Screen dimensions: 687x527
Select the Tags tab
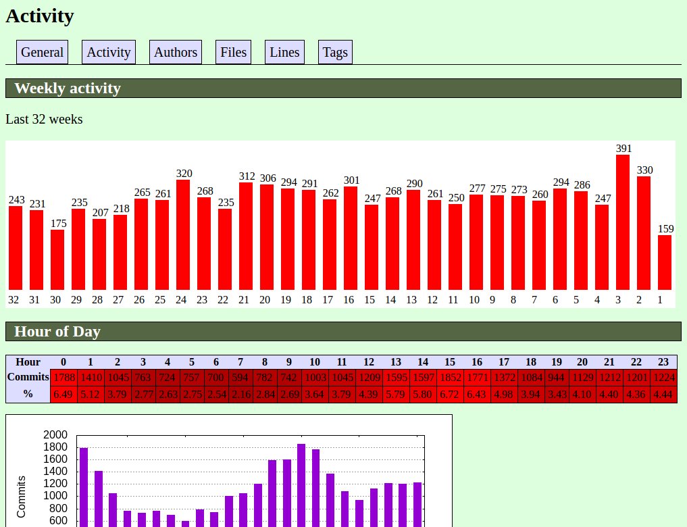click(x=335, y=52)
